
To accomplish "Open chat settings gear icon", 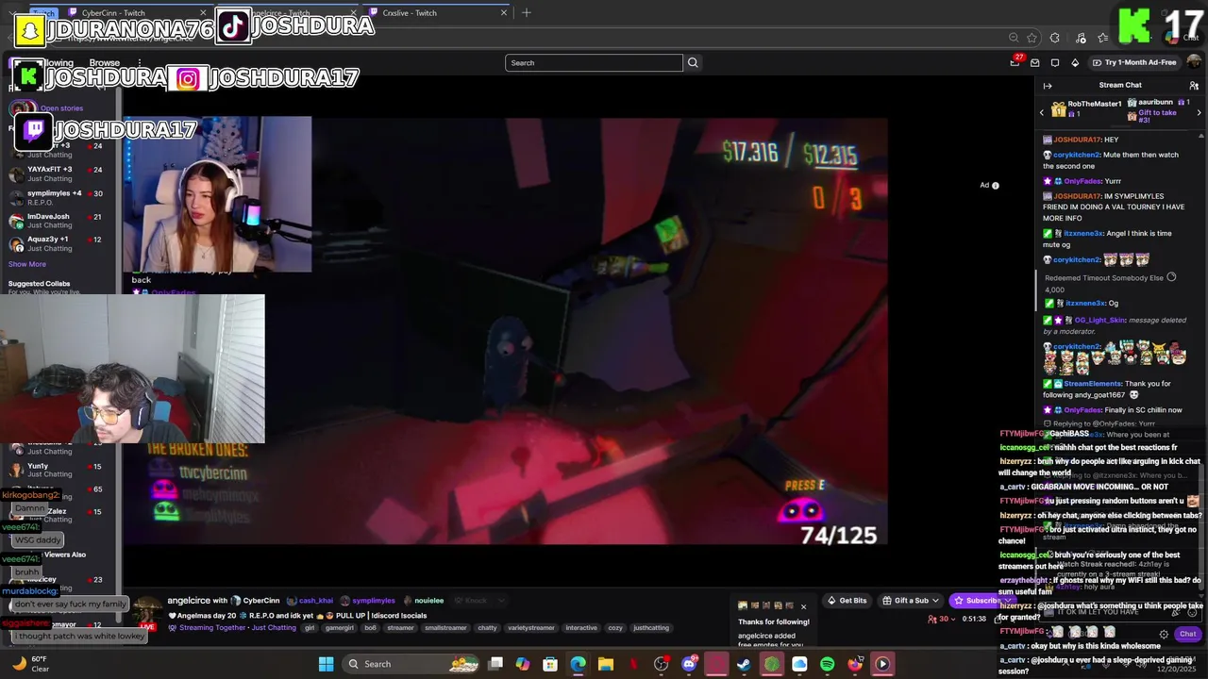I will pyautogui.click(x=1164, y=634).
